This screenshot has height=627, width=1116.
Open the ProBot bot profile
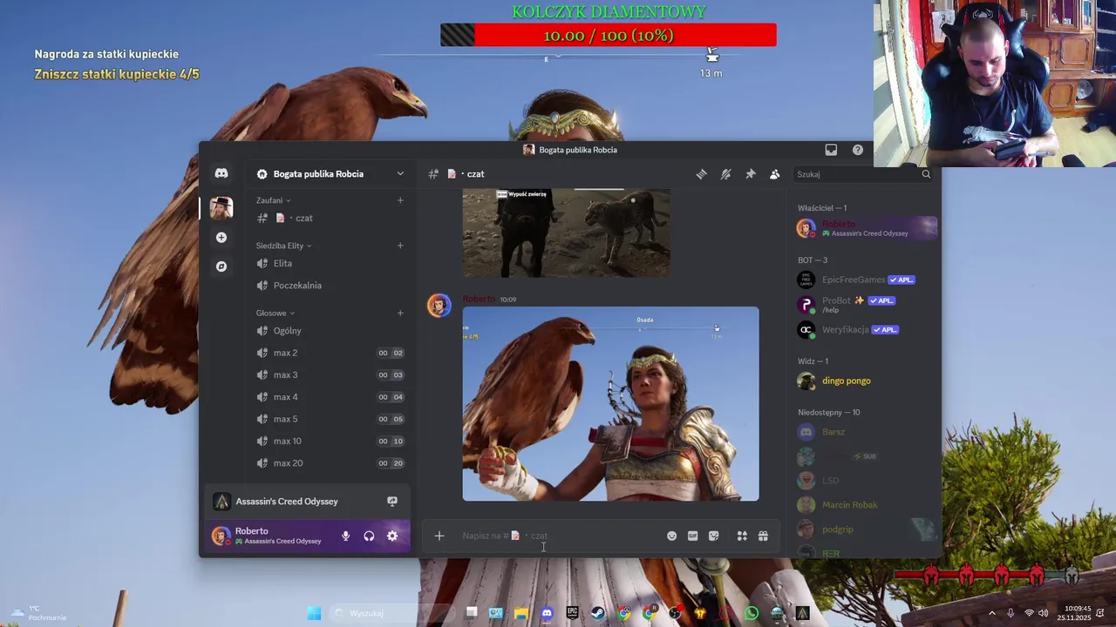pos(866,305)
